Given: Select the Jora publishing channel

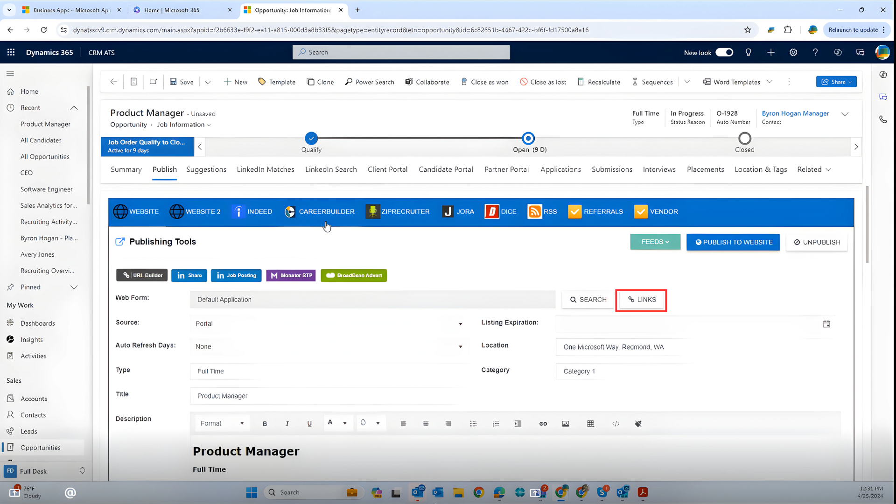Looking at the screenshot, I should [x=458, y=211].
